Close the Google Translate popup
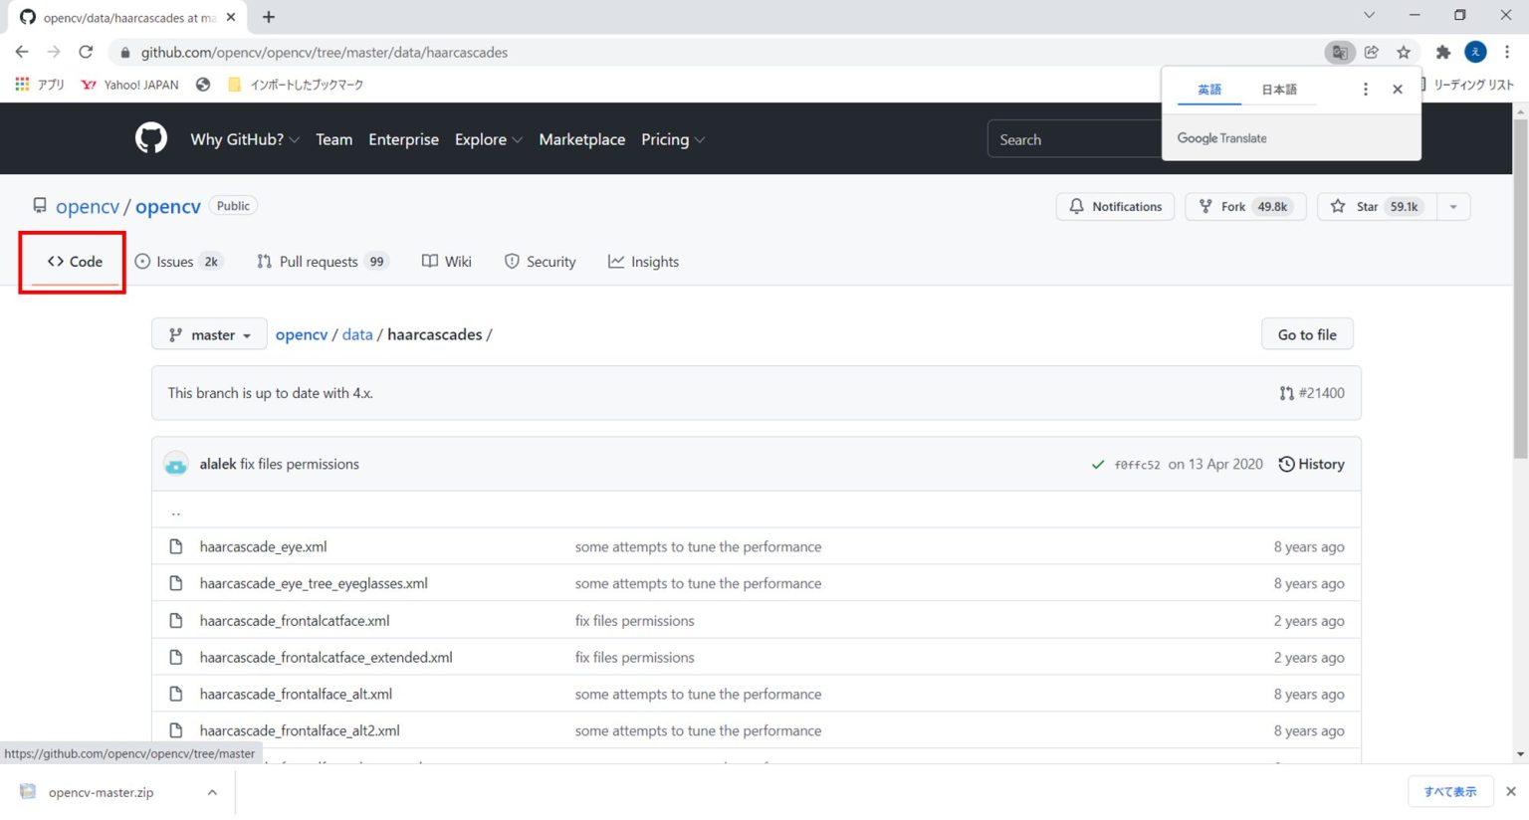The width and height of the screenshot is (1529, 820). [1398, 90]
